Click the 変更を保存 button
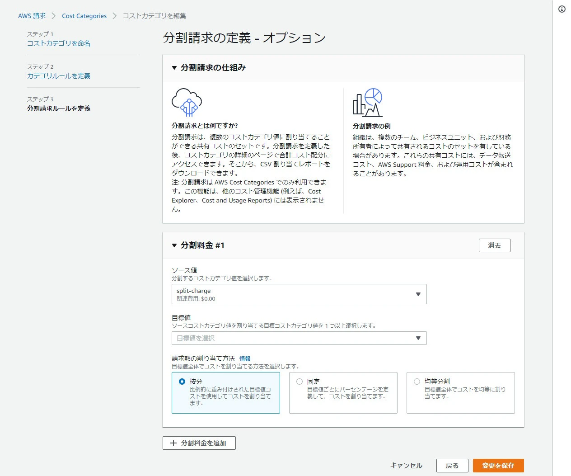Image resolution: width=571 pixels, height=476 pixels. [498, 466]
